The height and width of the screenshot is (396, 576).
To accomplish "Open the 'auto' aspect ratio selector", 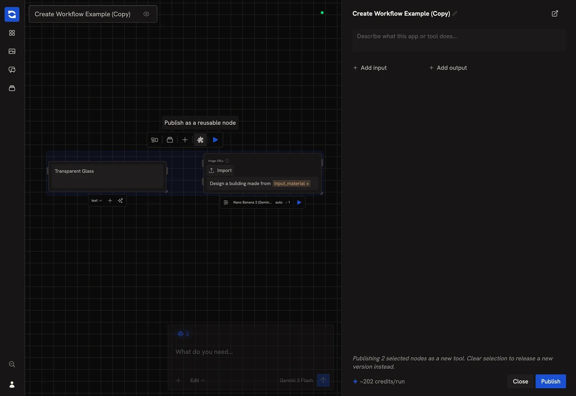I will click(279, 202).
